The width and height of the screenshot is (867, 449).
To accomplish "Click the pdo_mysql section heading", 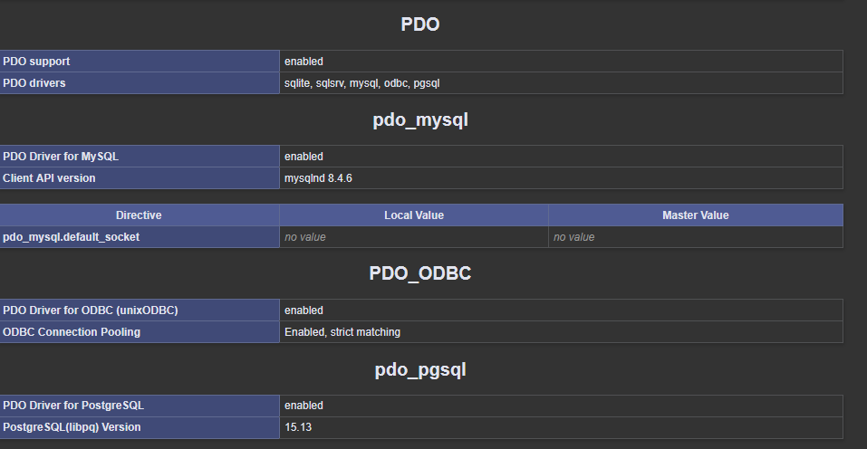I will [420, 120].
